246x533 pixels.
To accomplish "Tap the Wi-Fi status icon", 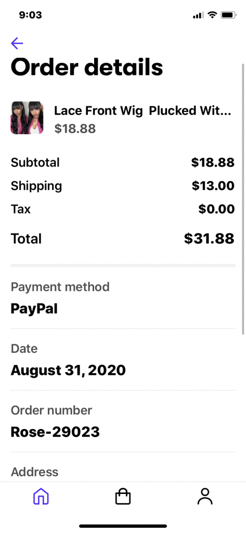I will [x=212, y=15].
